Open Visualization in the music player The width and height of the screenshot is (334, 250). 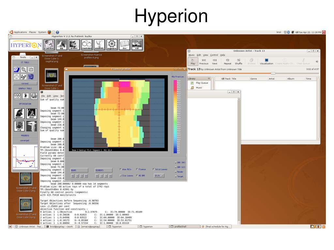click(x=266, y=62)
